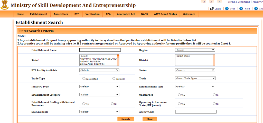Expand the Establishment Category dropdown
The image size is (263, 123).
(99, 94)
